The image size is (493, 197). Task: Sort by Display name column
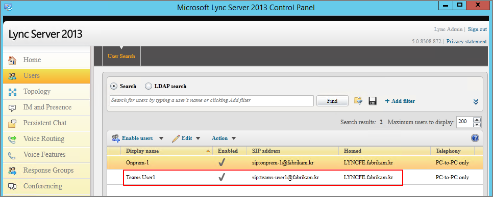coord(167,151)
